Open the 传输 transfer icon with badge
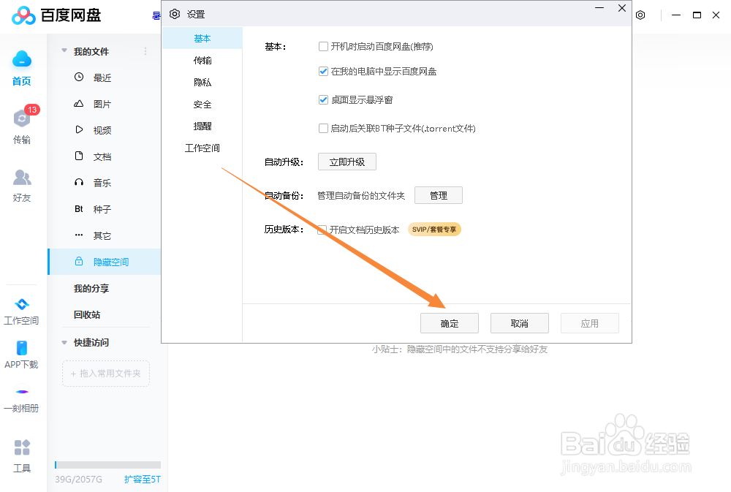 22,118
